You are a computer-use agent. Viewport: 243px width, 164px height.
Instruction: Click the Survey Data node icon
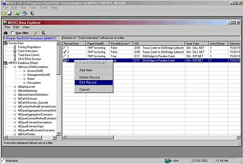click(x=5, y=43)
